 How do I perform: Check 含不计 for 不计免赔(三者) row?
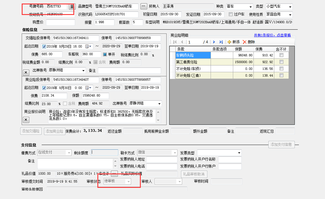click(x=282, y=75)
